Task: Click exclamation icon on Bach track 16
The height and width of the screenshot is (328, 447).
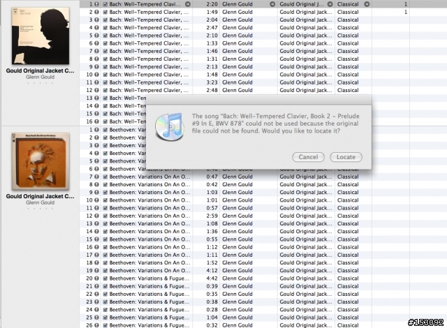Action: pos(96,121)
